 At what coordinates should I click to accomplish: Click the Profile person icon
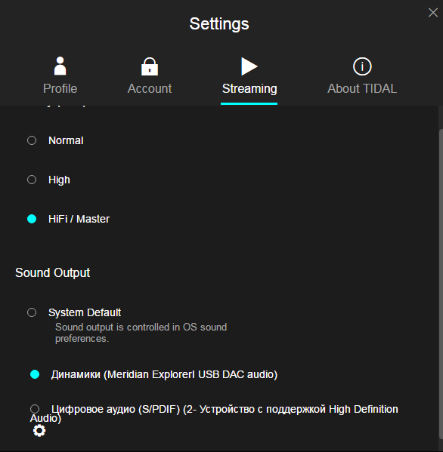pos(60,66)
